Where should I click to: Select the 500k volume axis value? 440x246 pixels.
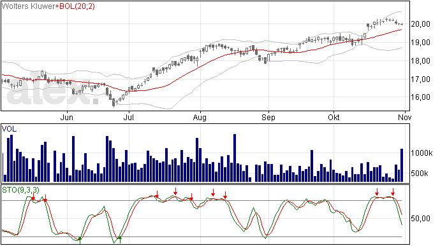coord(420,174)
